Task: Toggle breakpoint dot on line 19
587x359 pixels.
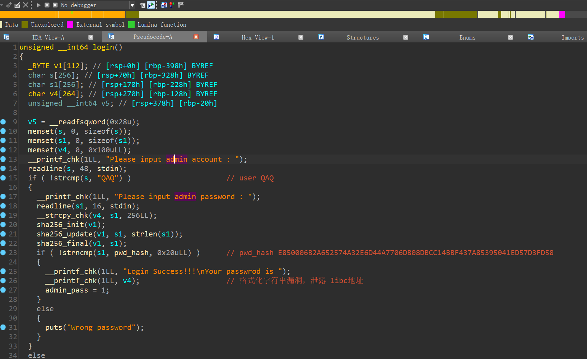Action: 3,215
